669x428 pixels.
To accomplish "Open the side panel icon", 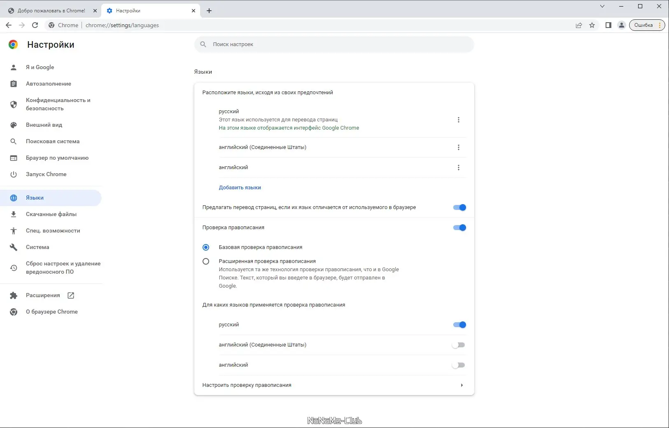I will (608, 25).
